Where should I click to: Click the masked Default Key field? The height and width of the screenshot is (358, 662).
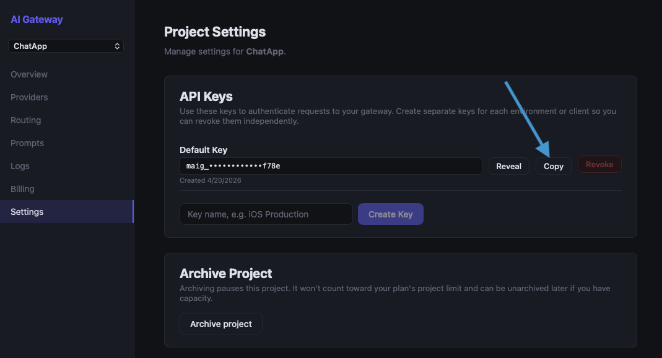tap(331, 166)
